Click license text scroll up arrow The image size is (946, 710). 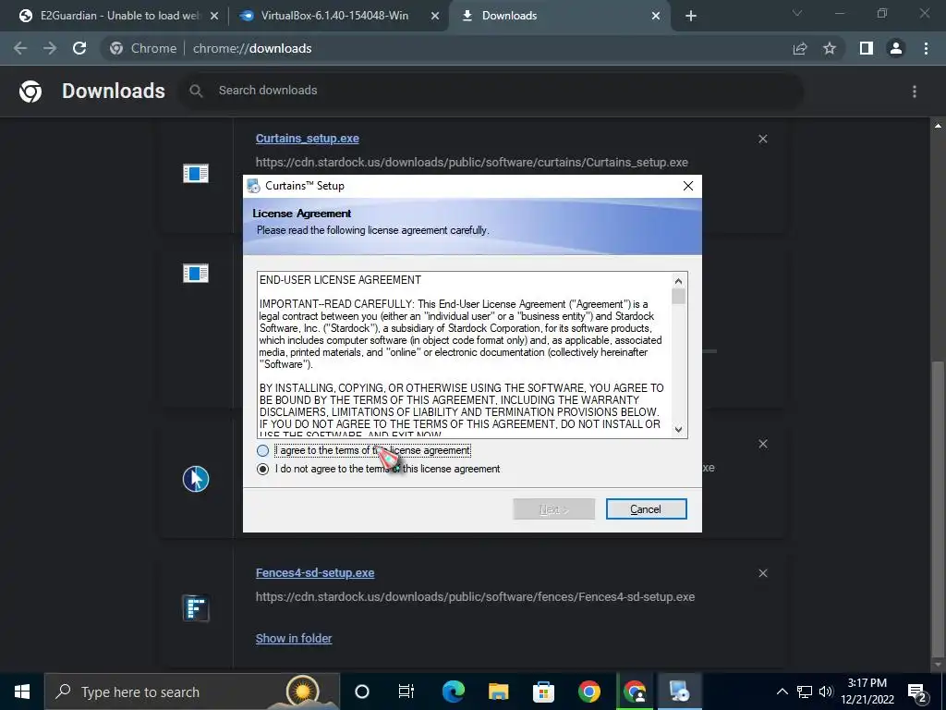pyautogui.click(x=678, y=281)
